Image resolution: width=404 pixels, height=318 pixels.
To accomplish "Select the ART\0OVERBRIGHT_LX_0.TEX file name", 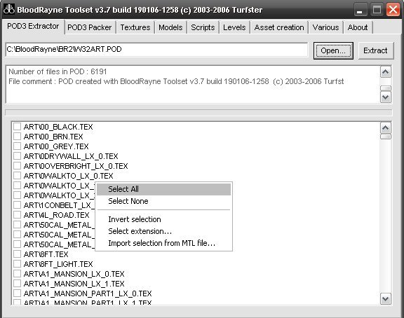I will [x=76, y=166].
